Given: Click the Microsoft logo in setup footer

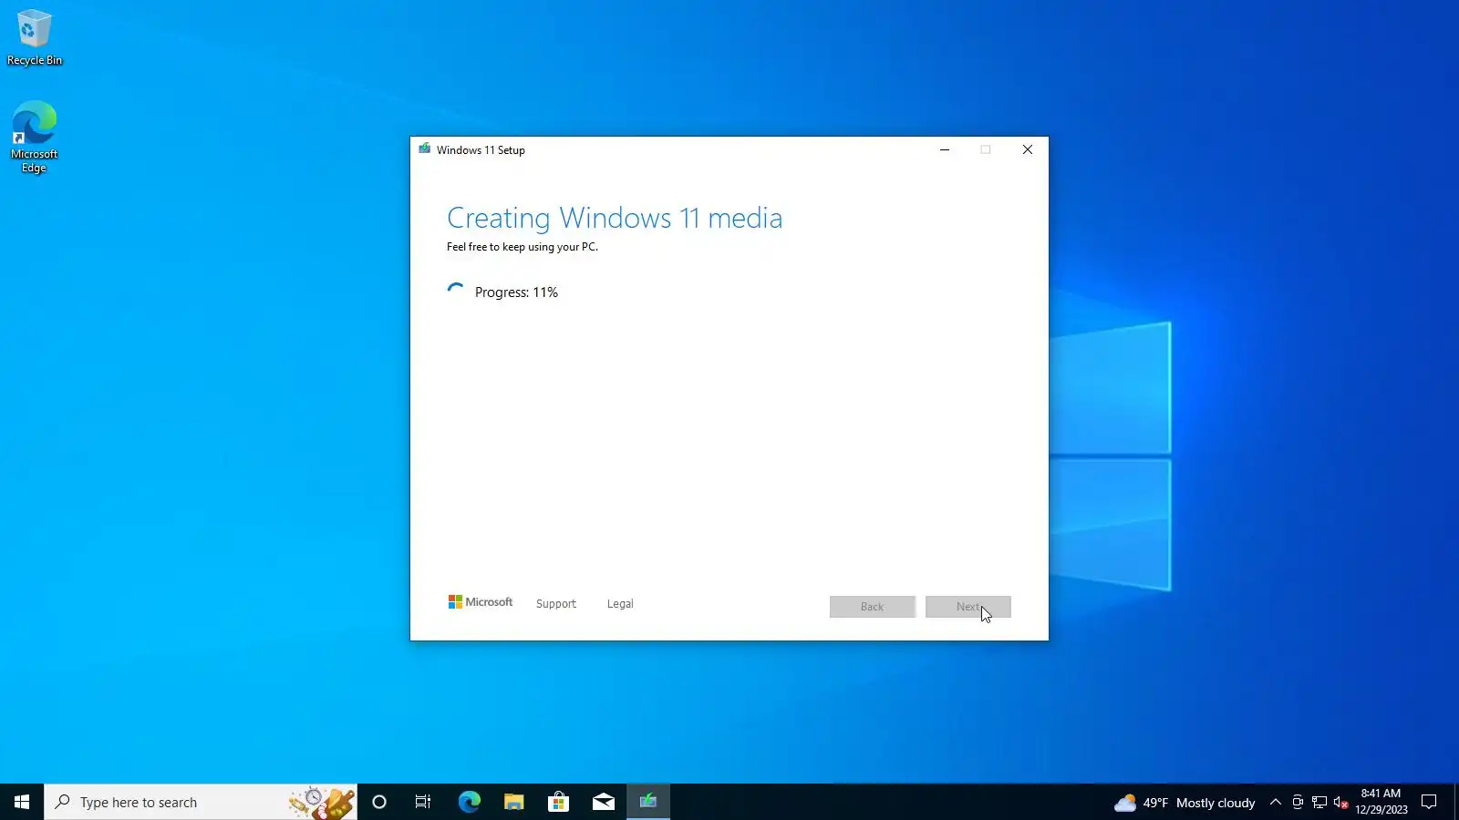Looking at the screenshot, I should click(x=481, y=602).
